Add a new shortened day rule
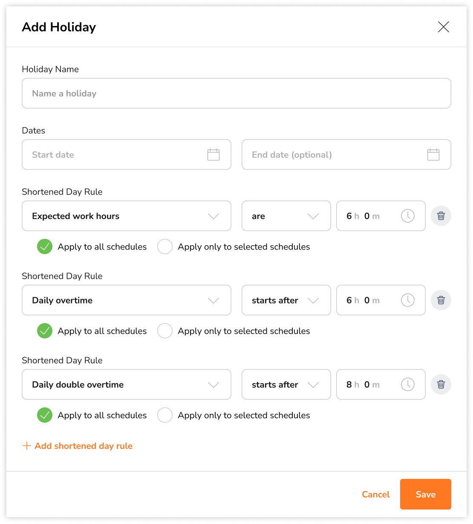The image size is (473, 524). coord(77,446)
